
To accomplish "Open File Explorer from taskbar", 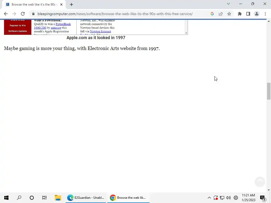I will click(58, 198).
